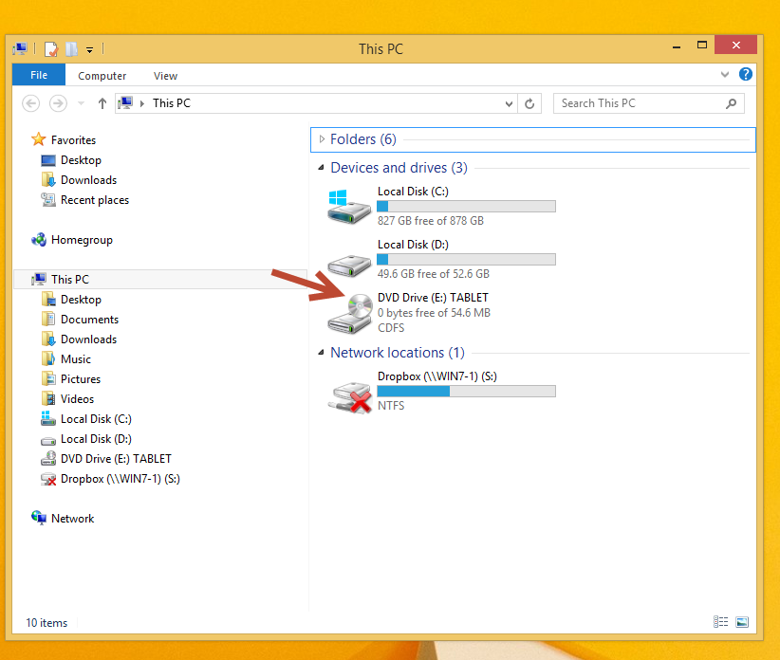
Task: Select Favorites in navigation pane
Action: click(x=73, y=140)
